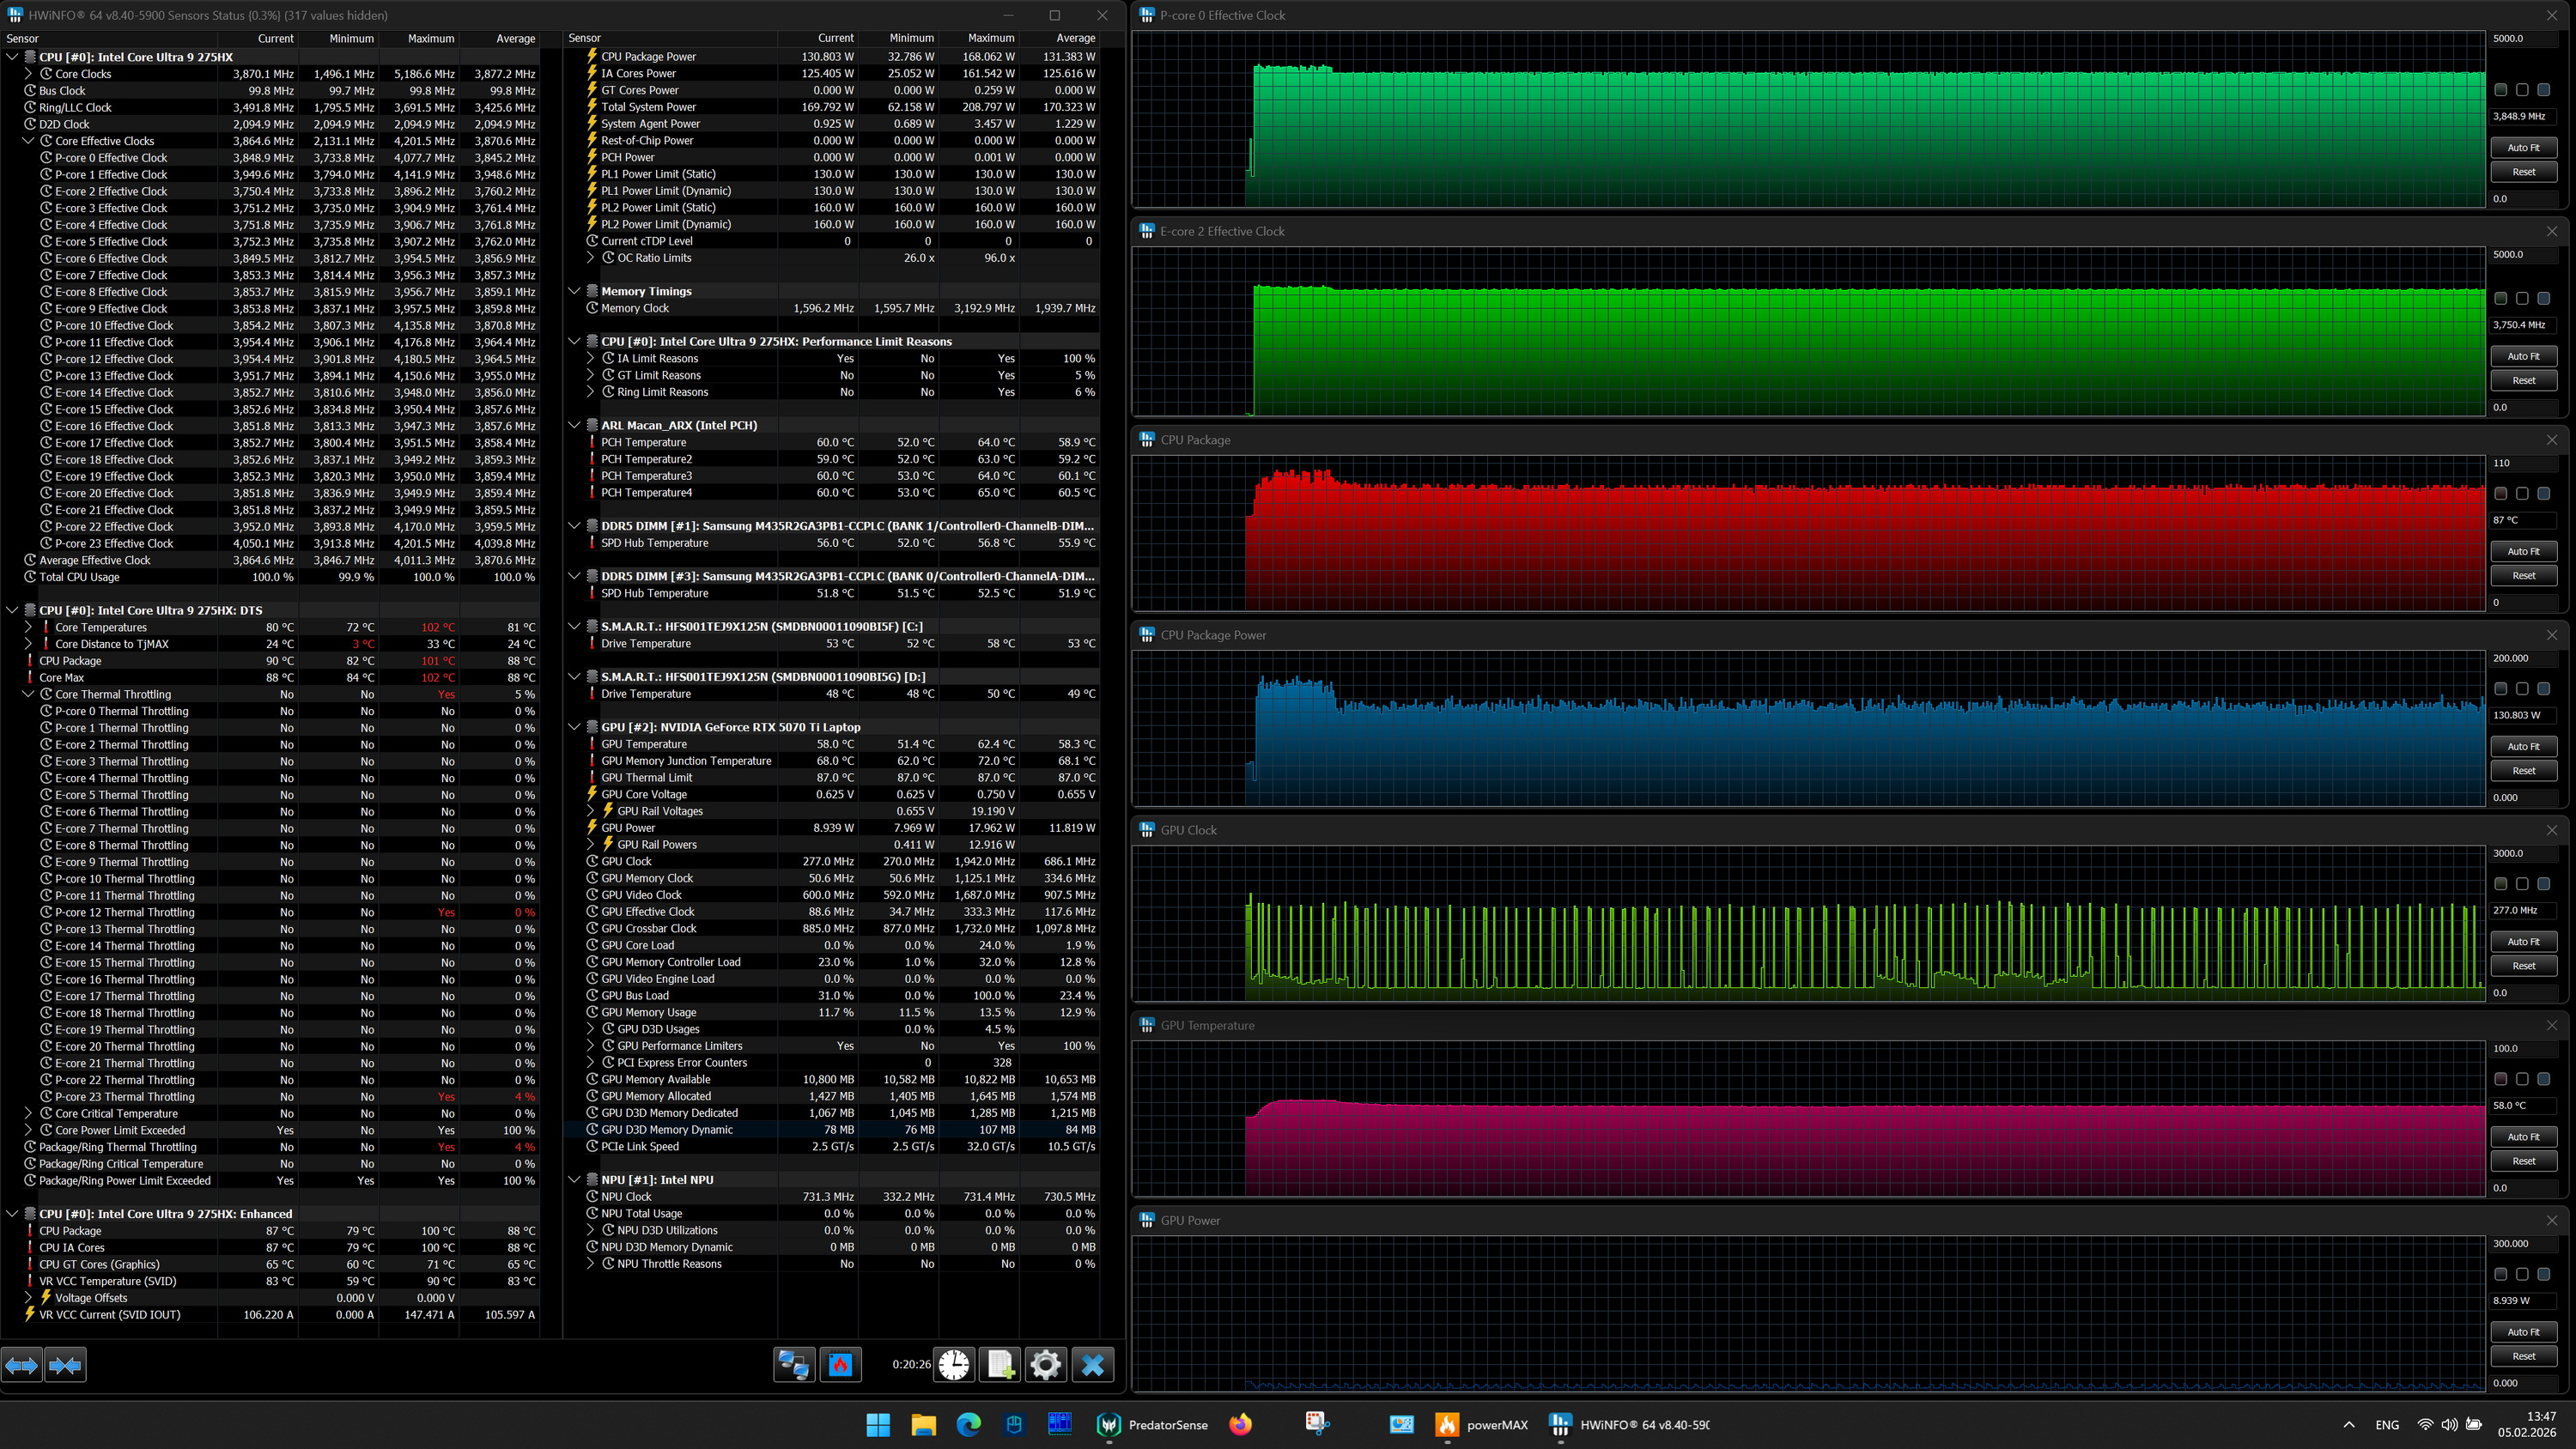Click the flame chip stress icon
2576x1449 pixels.
point(841,1365)
